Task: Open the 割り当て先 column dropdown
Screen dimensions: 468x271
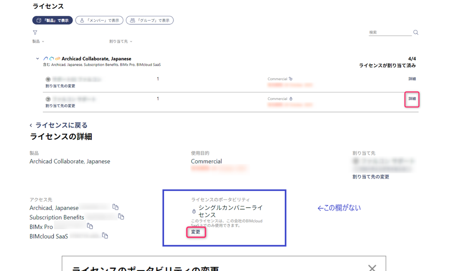Action: [121, 41]
